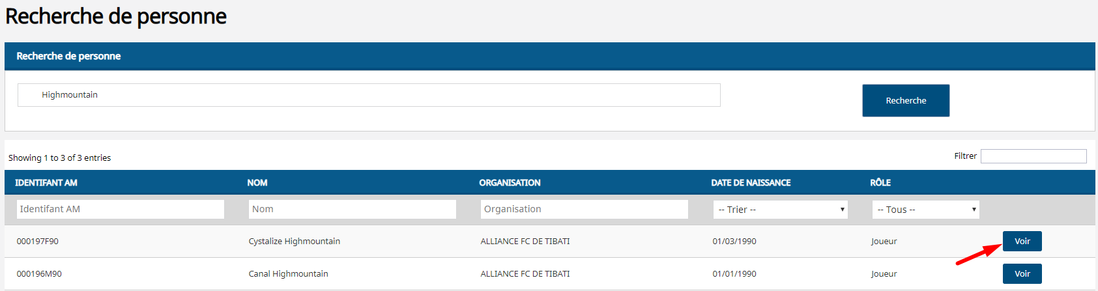
Task: Click identifier 000197F90
Action: (x=38, y=242)
